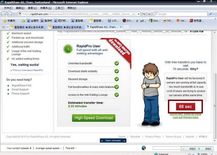The image size is (217, 155).
Task: Open the 编辑(E) menu
Action: (20, 8)
